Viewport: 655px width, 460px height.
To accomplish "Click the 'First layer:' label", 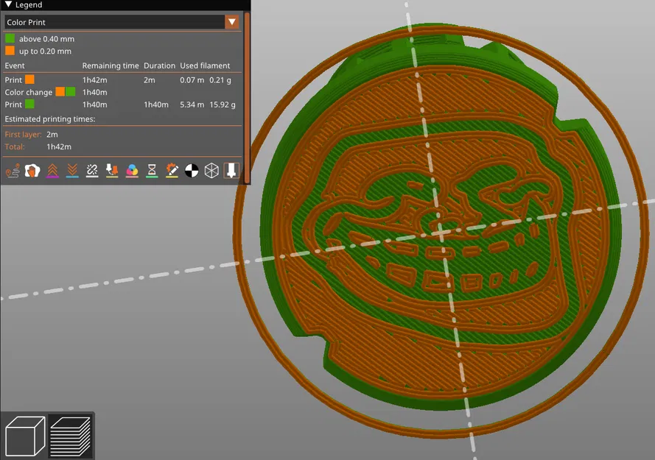I will click(24, 135).
